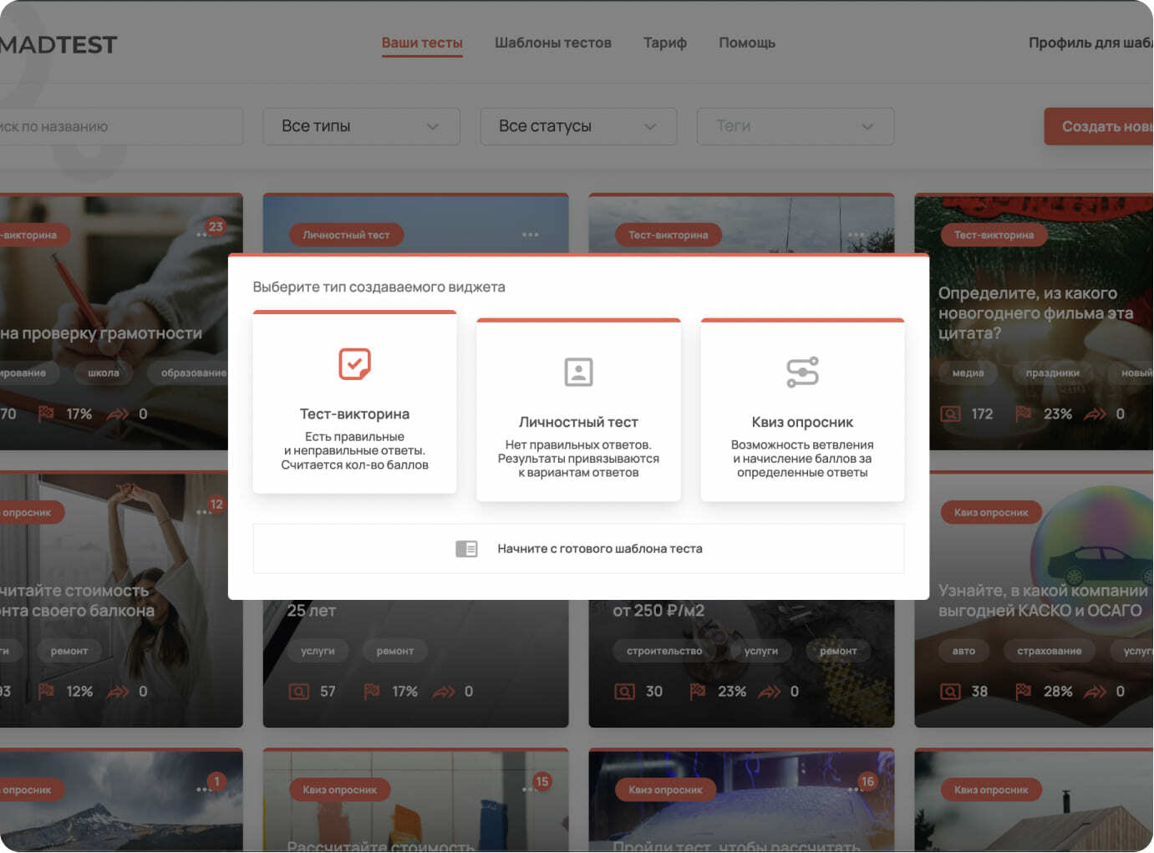Select the Личностный тест person icon
The height and width of the screenshot is (853, 1154).
[x=578, y=372]
